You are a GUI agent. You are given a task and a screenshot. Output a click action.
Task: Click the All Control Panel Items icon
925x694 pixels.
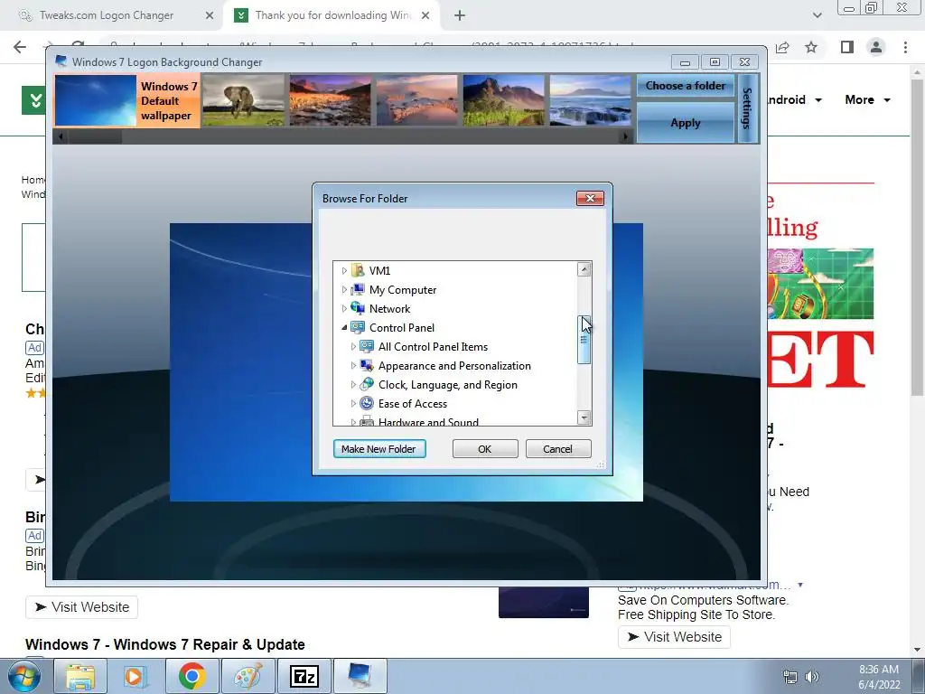pyautogui.click(x=367, y=346)
